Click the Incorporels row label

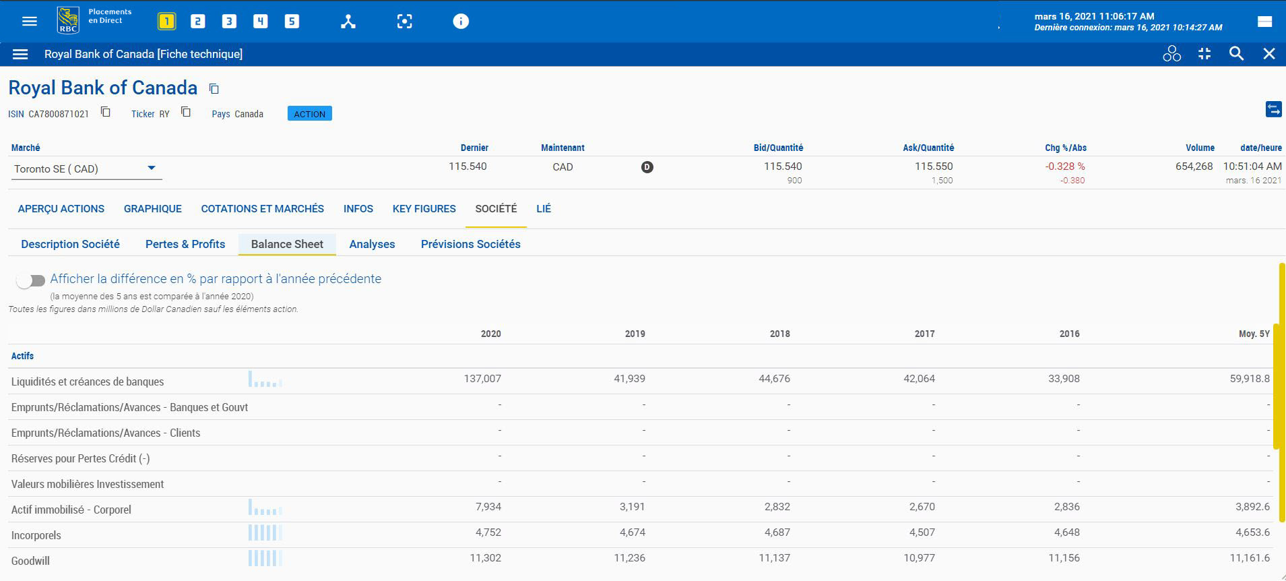[36, 535]
